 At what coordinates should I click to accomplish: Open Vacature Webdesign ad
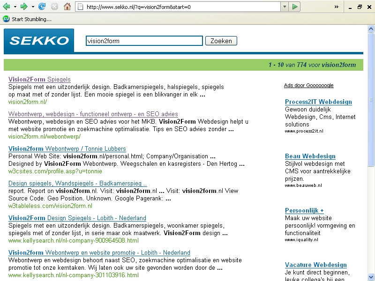pos(315,265)
